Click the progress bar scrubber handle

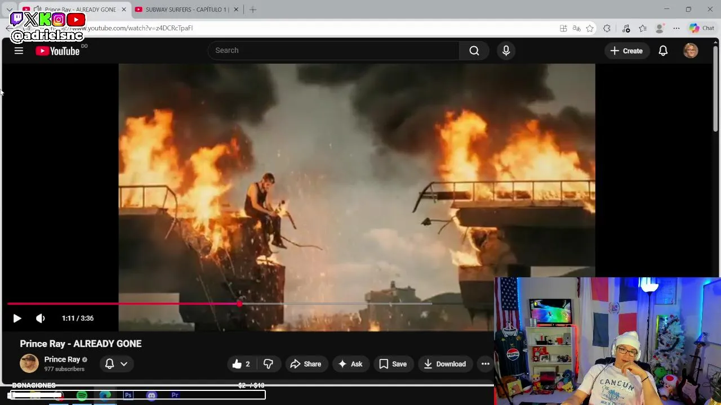[240, 304]
